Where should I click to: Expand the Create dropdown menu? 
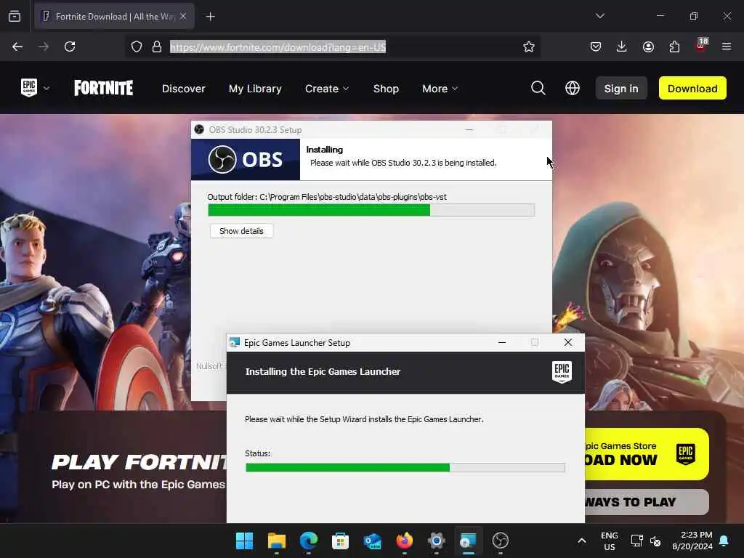pyautogui.click(x=327, y=89)
